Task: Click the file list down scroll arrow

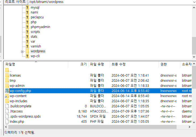Action: tap(194, 122)
